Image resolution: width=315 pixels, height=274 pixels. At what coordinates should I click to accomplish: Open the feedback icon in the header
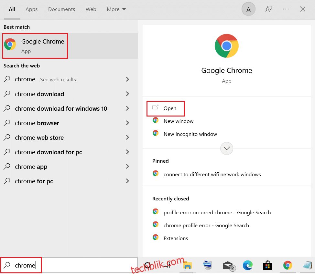[x=269, y=9]
